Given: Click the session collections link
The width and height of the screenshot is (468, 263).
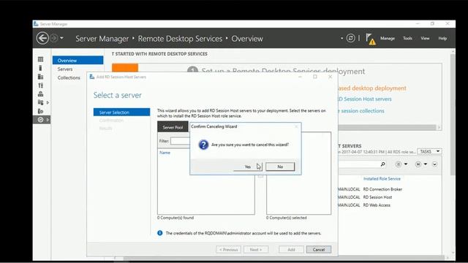Looking at the screenshot, I should (x=361, y=111).
